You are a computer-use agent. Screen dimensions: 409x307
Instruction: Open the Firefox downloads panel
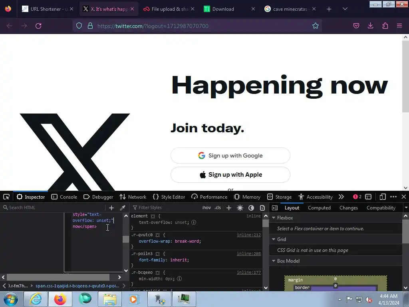370,26
